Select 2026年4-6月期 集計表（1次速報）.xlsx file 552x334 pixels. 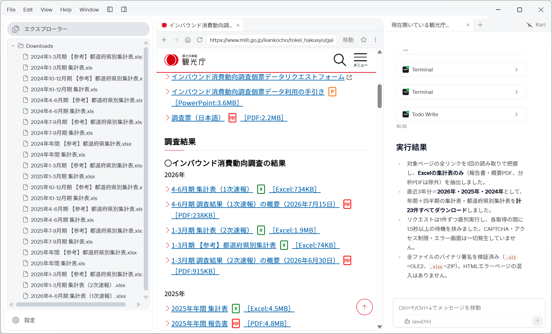(x=78, y=296)
